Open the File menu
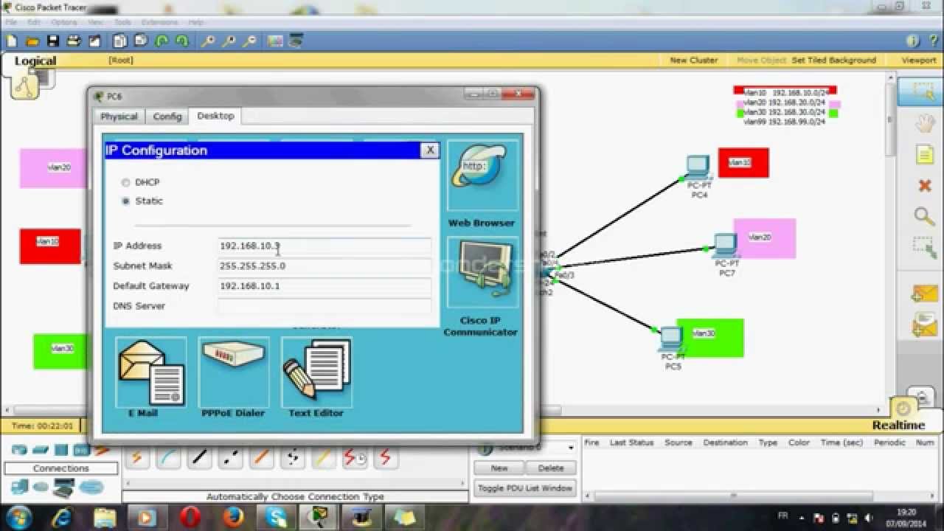 click(x=11, y=23)
